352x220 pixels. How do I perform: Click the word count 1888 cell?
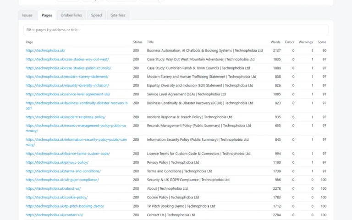click(x=277, y=68)
